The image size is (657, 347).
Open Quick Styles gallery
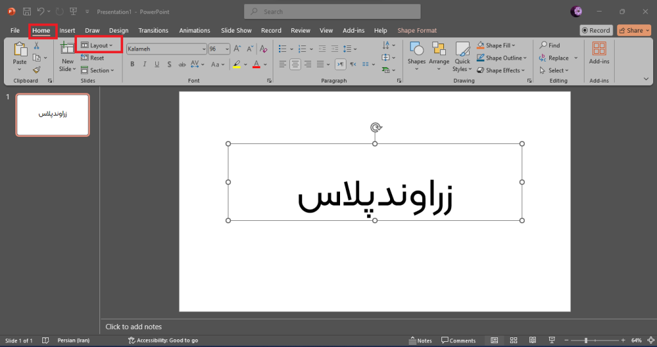(x=462, y=57)
